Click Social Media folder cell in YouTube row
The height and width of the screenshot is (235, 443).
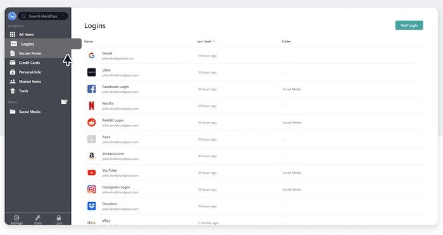pos(292,172)
